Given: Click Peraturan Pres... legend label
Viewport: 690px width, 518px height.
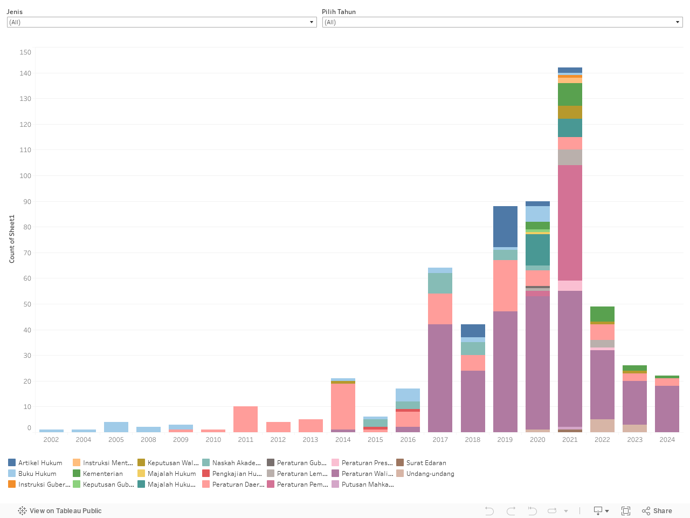Looking at the screenshot, I should coord(367,463).
